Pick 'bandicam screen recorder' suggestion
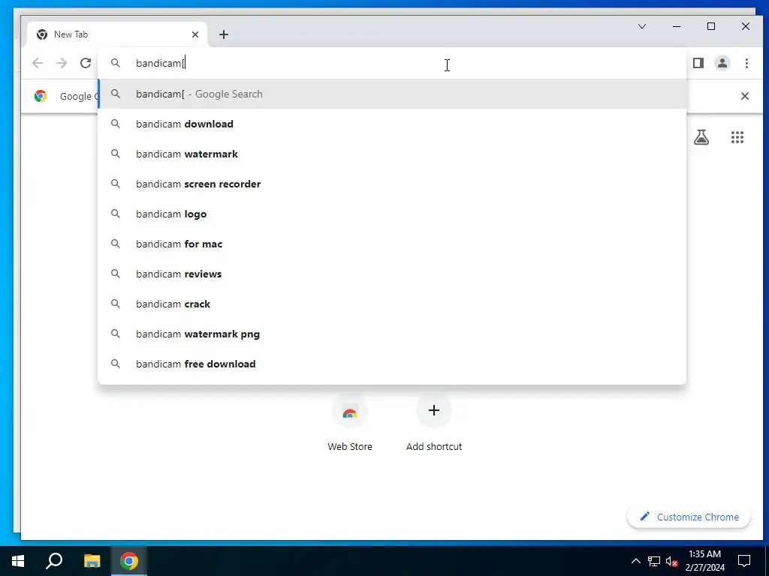The image size is (769, 576). pyautogui.click(x=392, y=184)
